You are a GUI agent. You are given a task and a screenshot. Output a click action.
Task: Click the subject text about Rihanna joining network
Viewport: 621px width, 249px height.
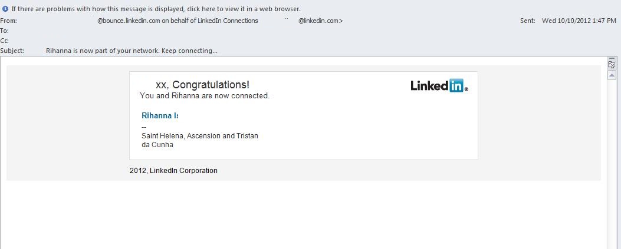(x=132, y=51)
